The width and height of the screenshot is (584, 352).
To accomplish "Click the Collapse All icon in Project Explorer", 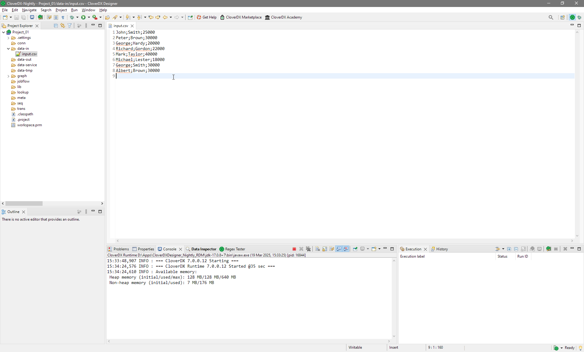I will coord(56,26).
